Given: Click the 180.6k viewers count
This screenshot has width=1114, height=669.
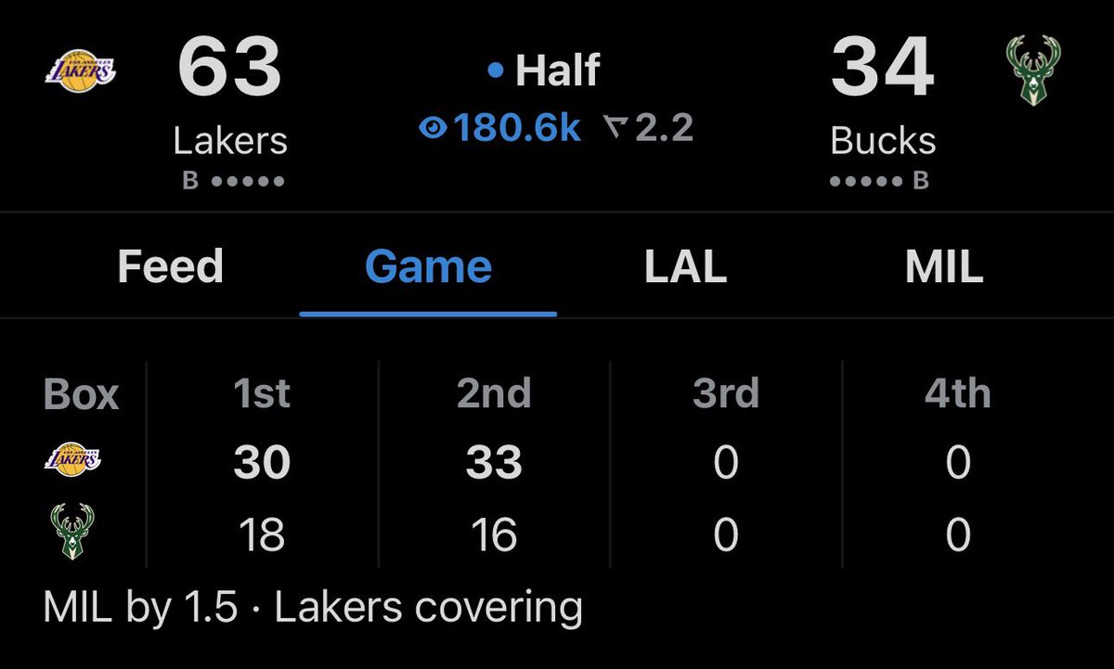Looking at the screenshot, I should 516,129.
